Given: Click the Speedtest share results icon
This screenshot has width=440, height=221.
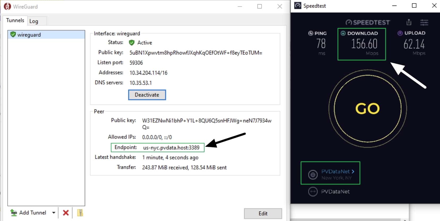Looking at the screenshot, I should click(409, 22).
